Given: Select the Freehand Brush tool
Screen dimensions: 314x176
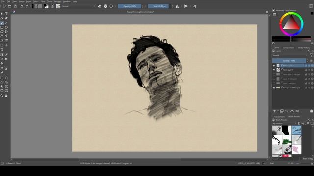Looking at the screenshot, I should point(2,23).
